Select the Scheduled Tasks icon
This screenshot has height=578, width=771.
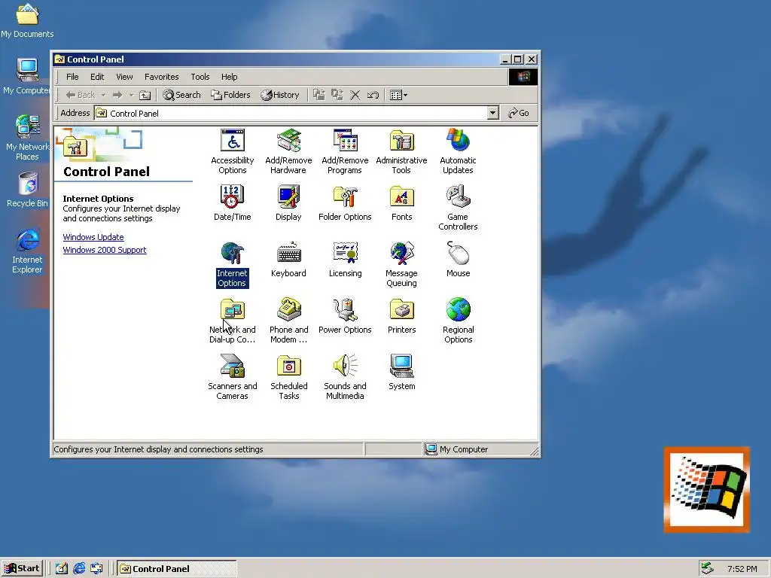click(288, 378)
